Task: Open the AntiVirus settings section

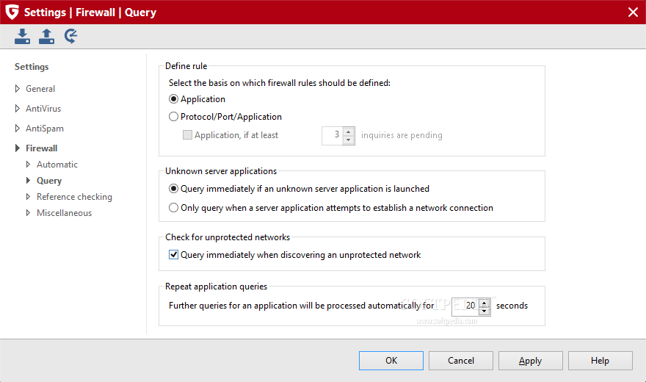Action: (43, 109)
